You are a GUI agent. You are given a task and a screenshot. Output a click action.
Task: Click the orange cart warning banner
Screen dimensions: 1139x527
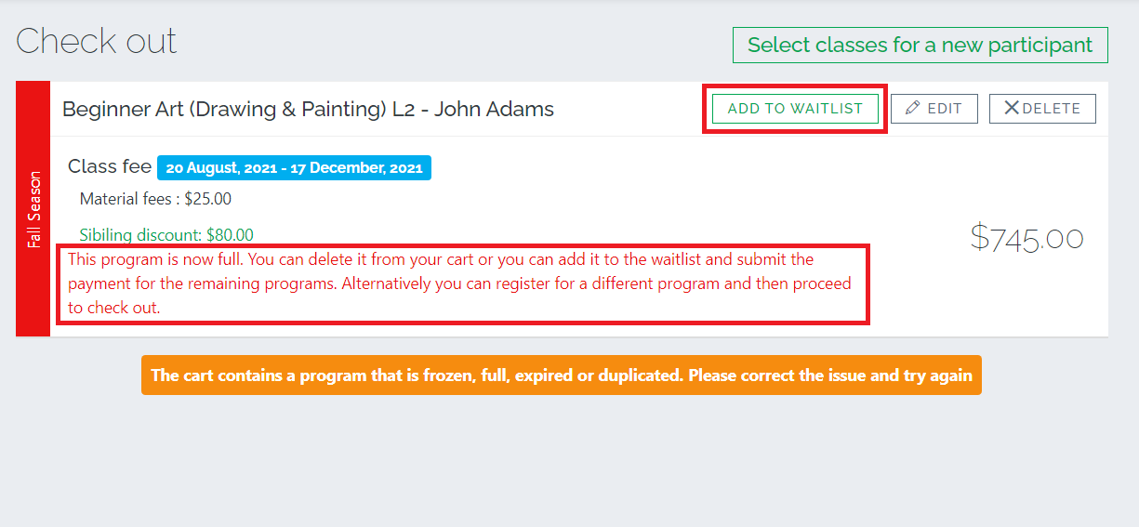click(562, 375)
